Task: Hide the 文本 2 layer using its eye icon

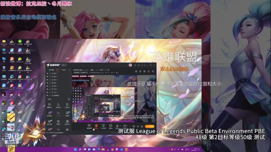Action: coord(47,92)
